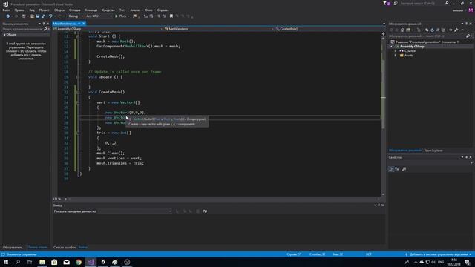Collapse the Общие toolbox group

click(x=4, y=35)
